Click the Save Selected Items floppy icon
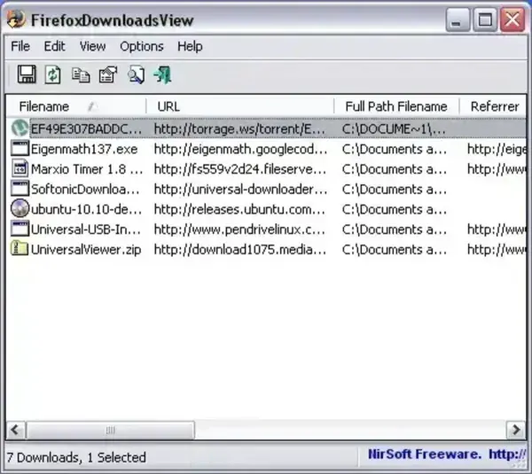 coord(27,74)
